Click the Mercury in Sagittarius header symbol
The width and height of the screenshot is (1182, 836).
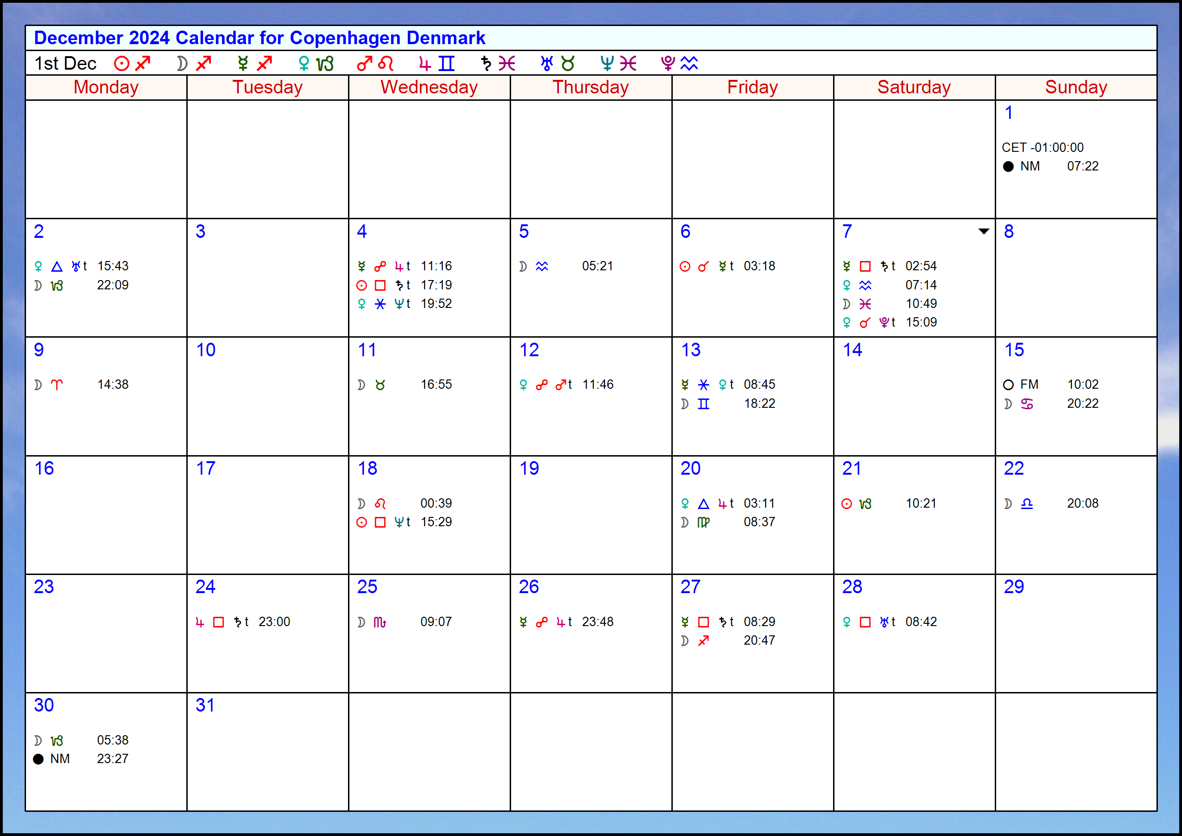(x=255, y=63)
